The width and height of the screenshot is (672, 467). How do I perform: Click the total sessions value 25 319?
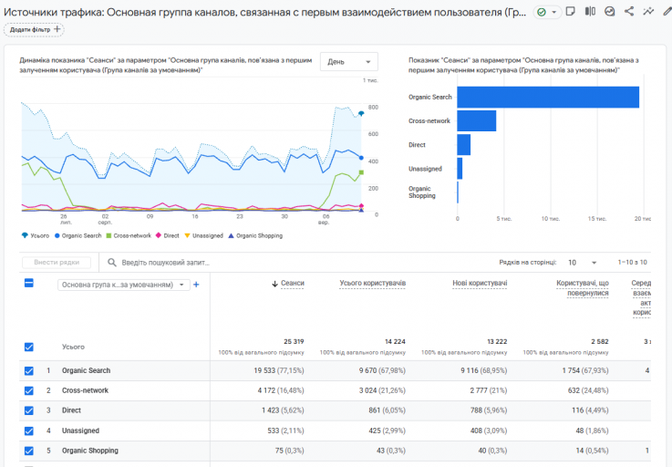[x=294, y=342]
